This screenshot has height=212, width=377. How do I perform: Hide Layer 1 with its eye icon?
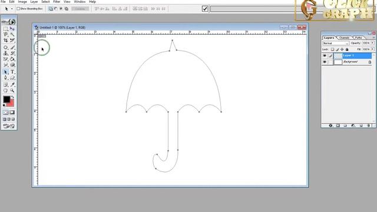[x=325, y=56]
